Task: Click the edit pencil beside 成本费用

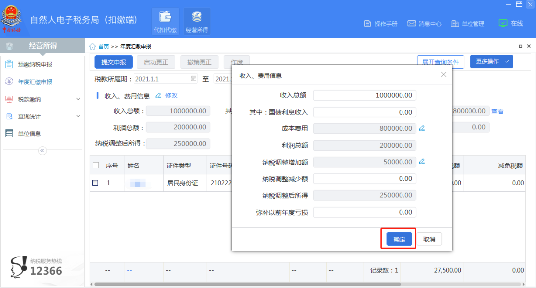Action: [422, 128]
